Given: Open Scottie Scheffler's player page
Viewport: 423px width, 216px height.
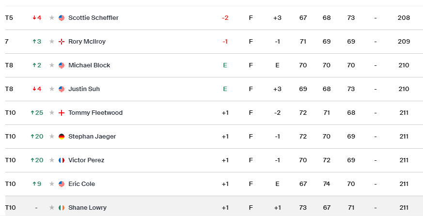Looking at the screenshot, I should 94,18.
